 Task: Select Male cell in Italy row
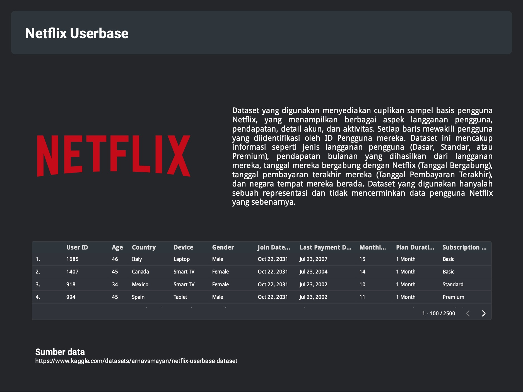point(218,259)
